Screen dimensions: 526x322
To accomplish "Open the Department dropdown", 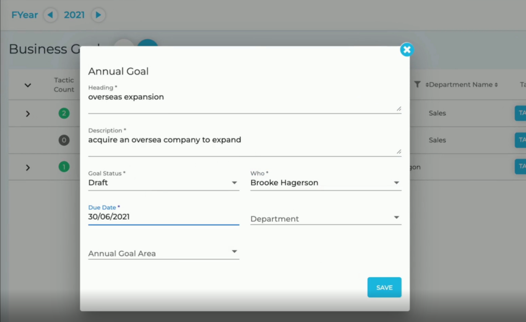I will (326, 219).
